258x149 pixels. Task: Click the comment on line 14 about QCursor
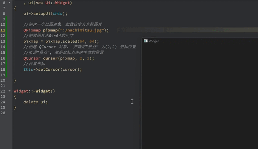pyautogui.click(x=80, y=47)
